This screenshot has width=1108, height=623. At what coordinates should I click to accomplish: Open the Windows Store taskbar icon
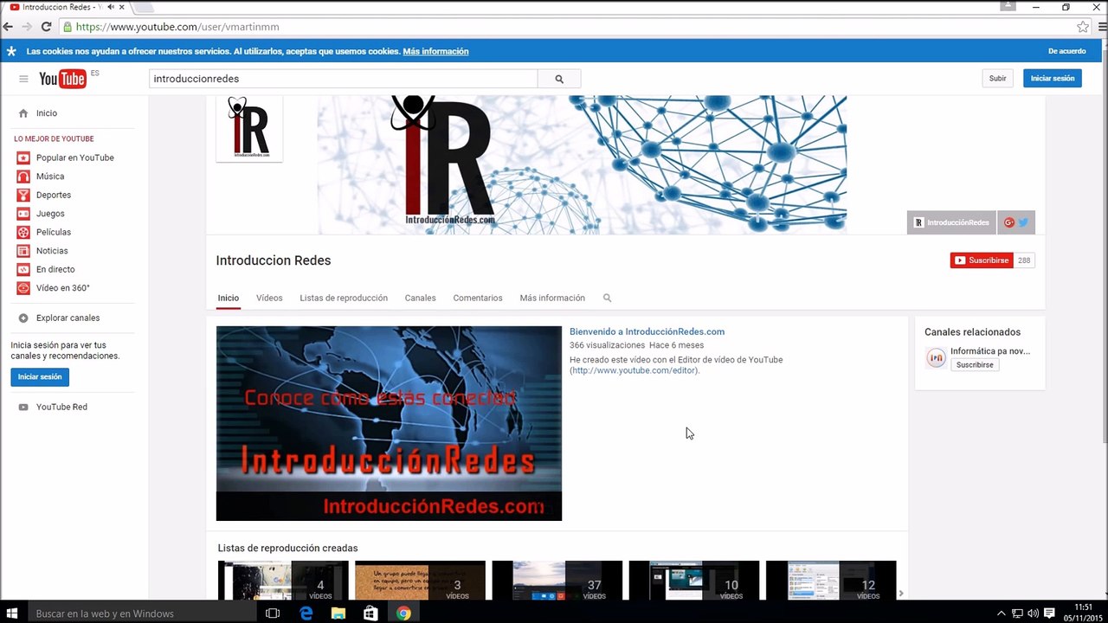click(370, 613)
